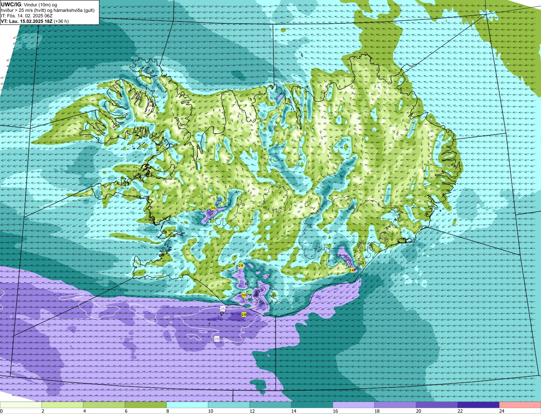Screen dimensions: 541x414
Task: Click the pink above-24 m/s legend swatch
Action: click(x=520, y=405)
